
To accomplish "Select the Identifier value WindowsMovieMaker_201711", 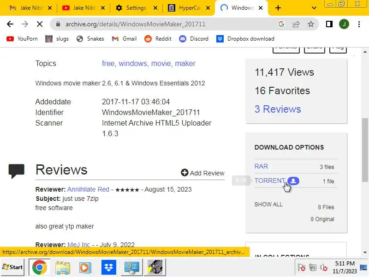I will pyautogui.click(x=151, y=112).
